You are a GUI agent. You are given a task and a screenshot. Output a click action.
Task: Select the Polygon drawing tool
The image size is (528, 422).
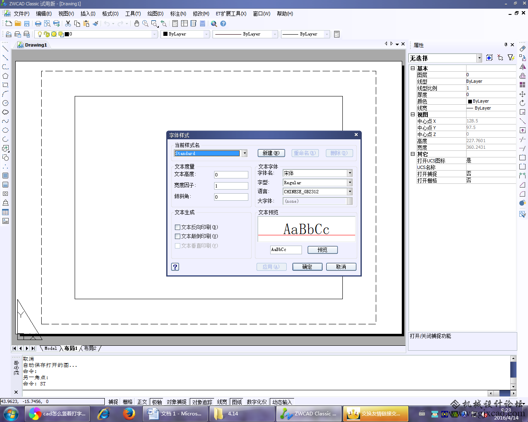5,76
